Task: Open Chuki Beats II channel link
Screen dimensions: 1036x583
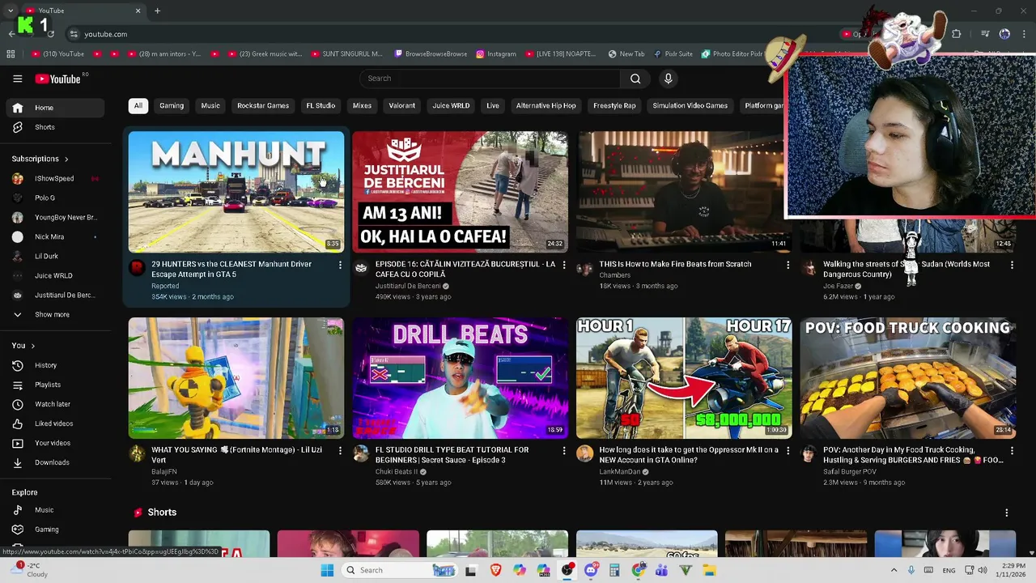Action: pyautogui.click(x=397, y=472)
